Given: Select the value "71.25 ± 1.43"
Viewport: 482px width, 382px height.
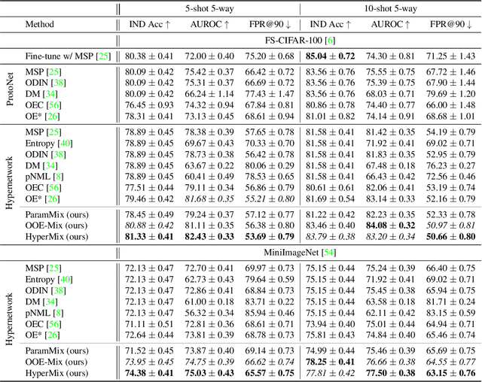Looking at the screenshot, I should coord(450,56).
